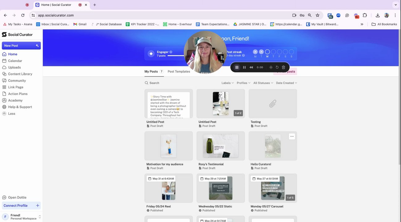Expand the Friend! Personal Workspace switcher
This screenshot has width=401, height=222.
pos(21,217)
